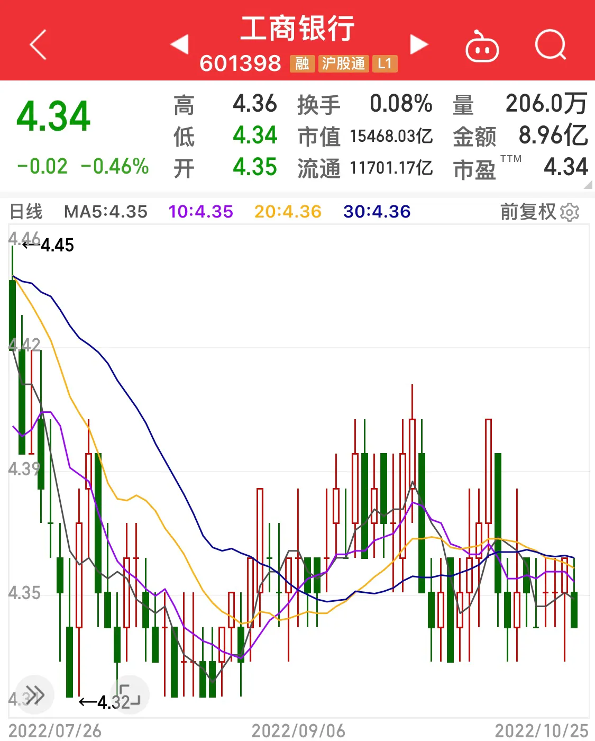
Task: Tap the 4.39 price axis label
Action: (x=24, y=468)
